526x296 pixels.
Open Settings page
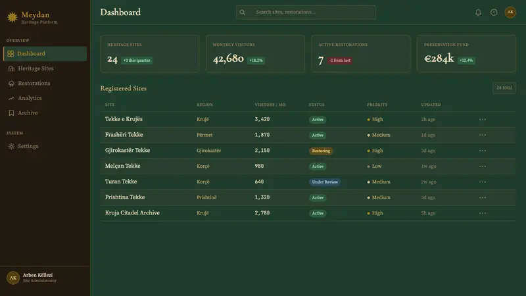click(45, 146)
